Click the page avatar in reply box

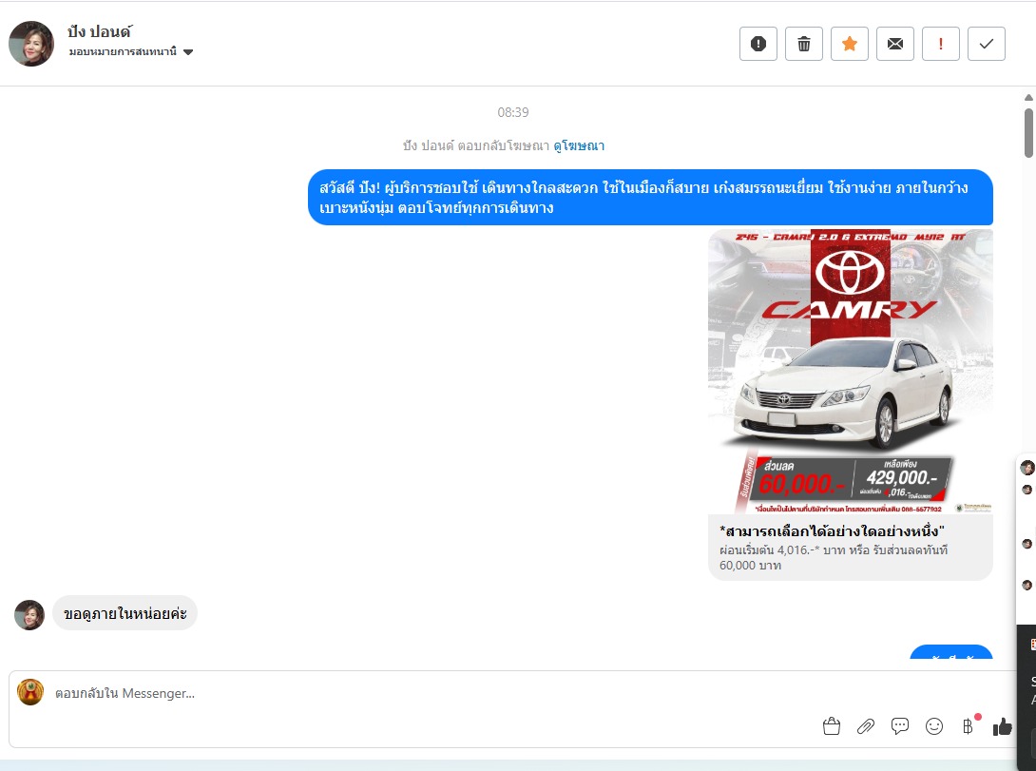pos(30,692)
